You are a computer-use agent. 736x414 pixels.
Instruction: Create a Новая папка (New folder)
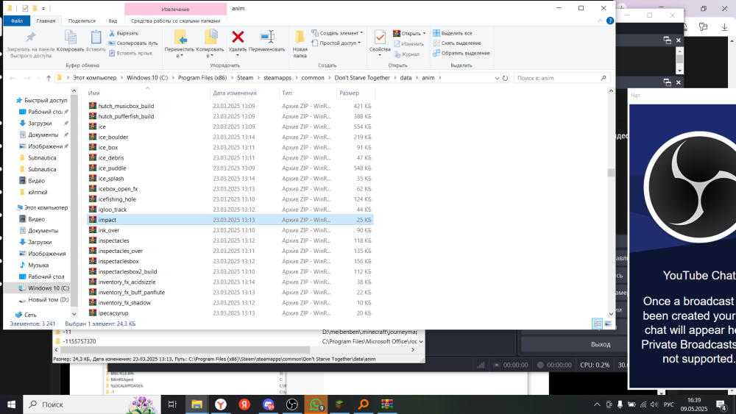tap(300, 44)
